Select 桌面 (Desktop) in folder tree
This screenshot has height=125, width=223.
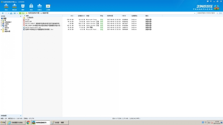click(5, 19)
